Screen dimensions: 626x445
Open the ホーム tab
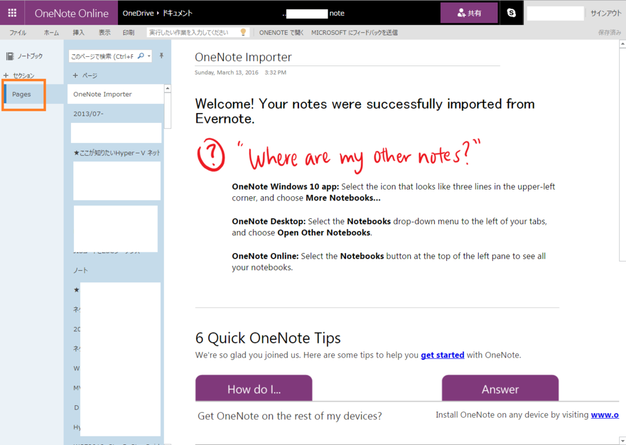(x=51, y=33)
